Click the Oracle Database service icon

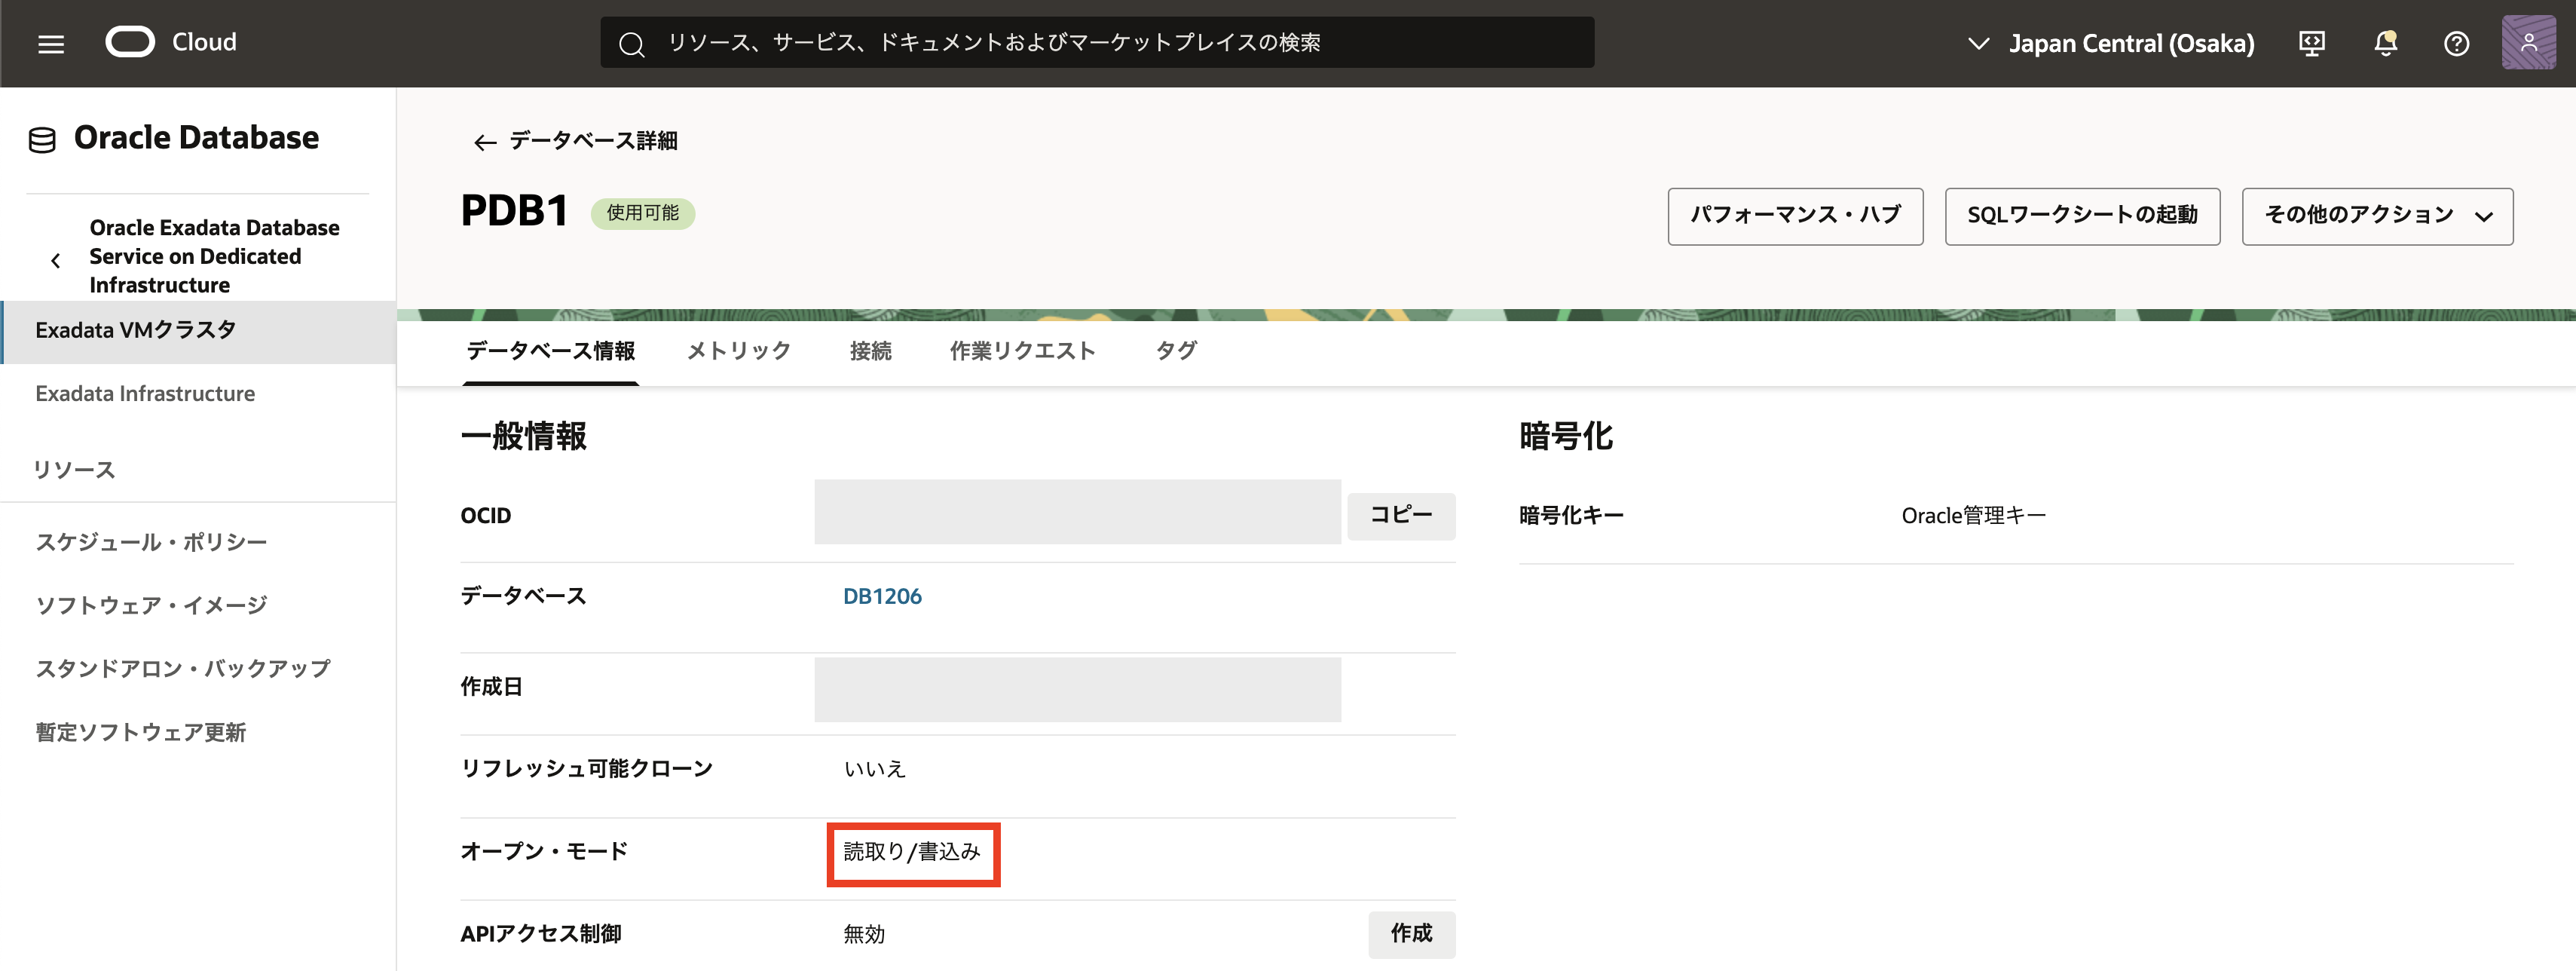click(42, 140)
